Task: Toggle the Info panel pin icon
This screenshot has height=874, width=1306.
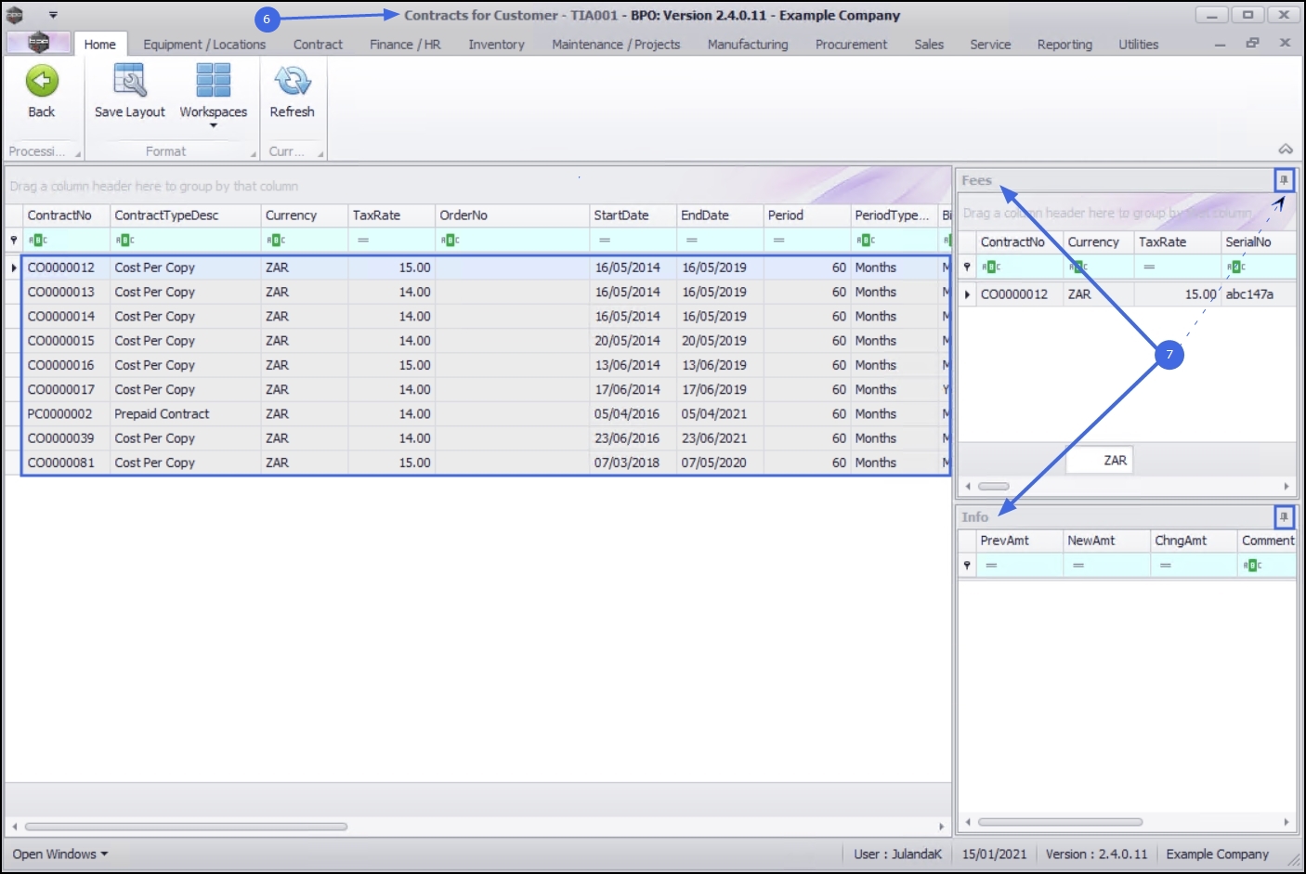Action: pos(1284,516)
